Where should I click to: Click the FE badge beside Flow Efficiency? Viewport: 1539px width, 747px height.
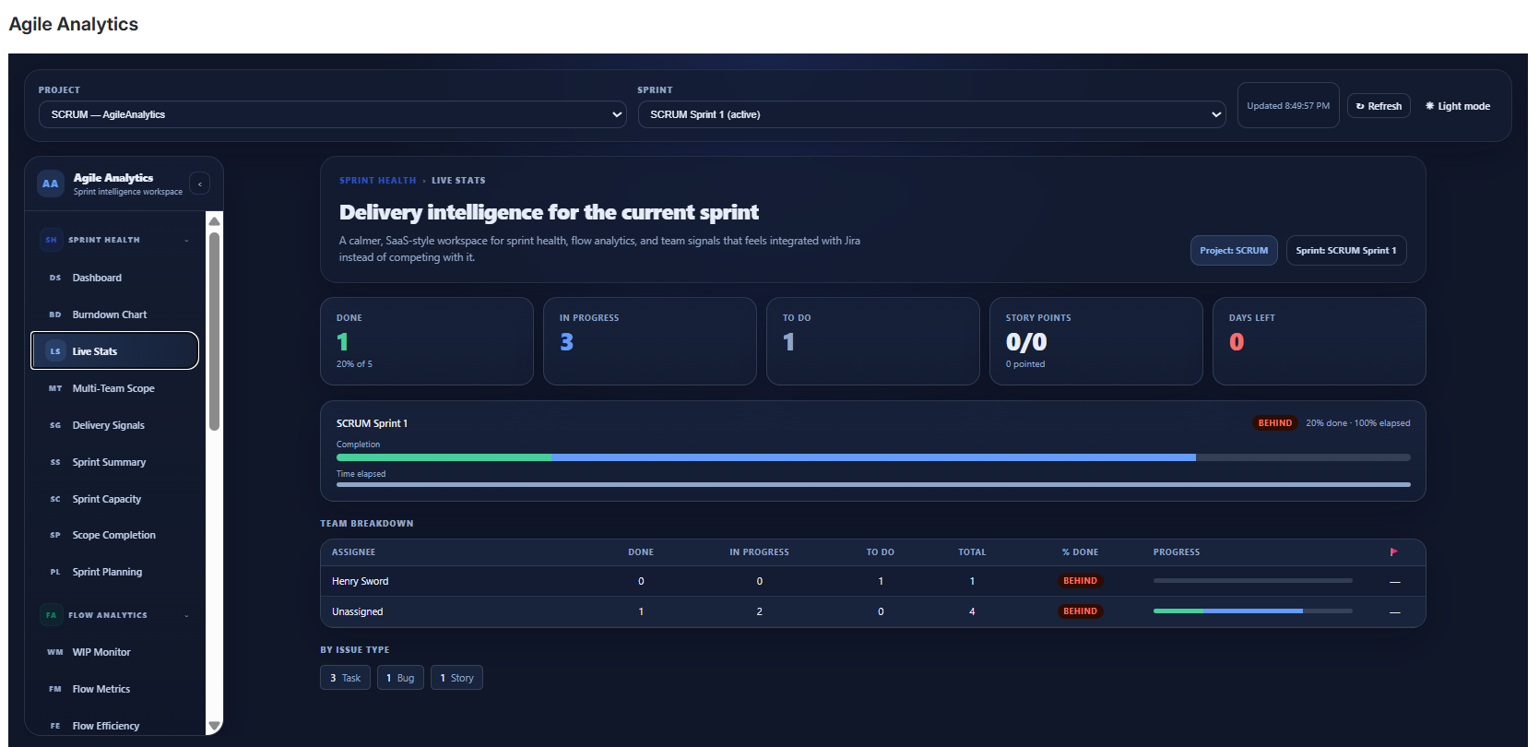point(55,726)
